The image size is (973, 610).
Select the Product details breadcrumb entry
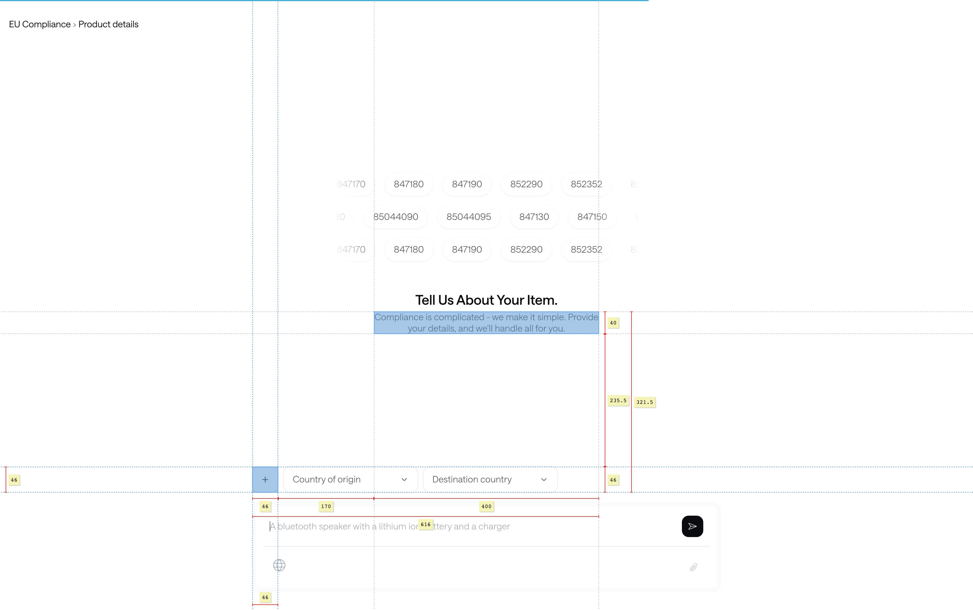(x=108, y=24)
